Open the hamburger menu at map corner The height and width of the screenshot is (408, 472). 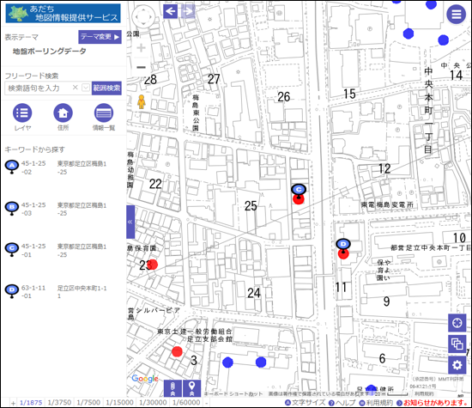[x=456, y=14]
